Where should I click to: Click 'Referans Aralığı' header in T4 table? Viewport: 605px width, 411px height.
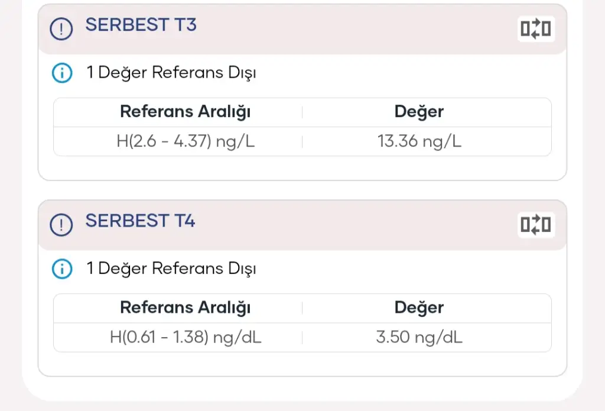[186, 308]
